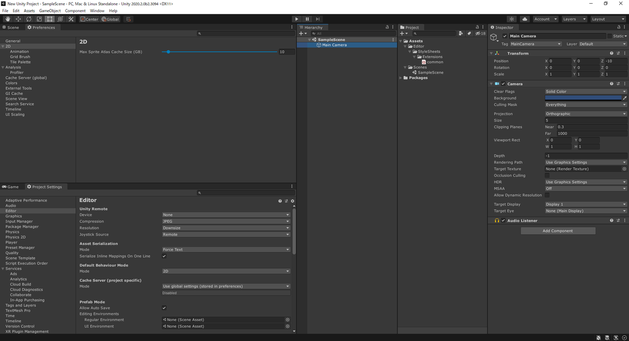Viewport: 629px width, 341px height.
Task: Open Editor settings help icon
Action: coord(280,201)
